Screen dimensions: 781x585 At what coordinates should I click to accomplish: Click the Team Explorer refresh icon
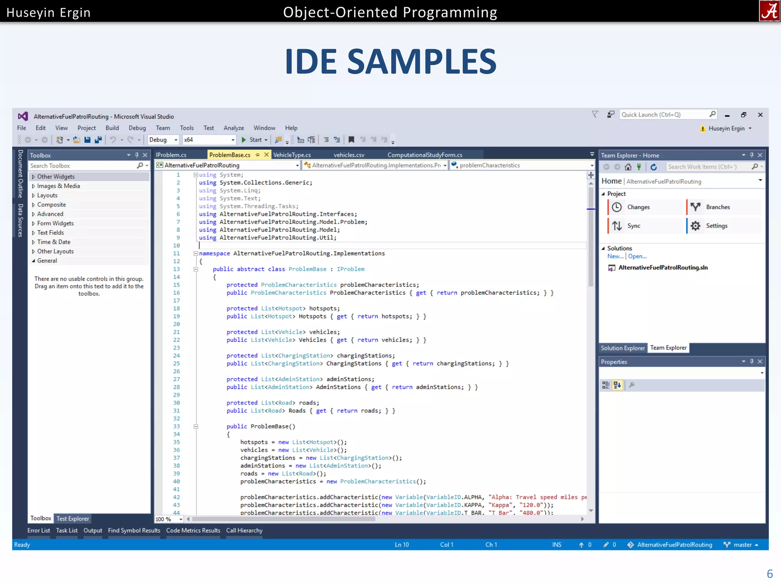654,167
